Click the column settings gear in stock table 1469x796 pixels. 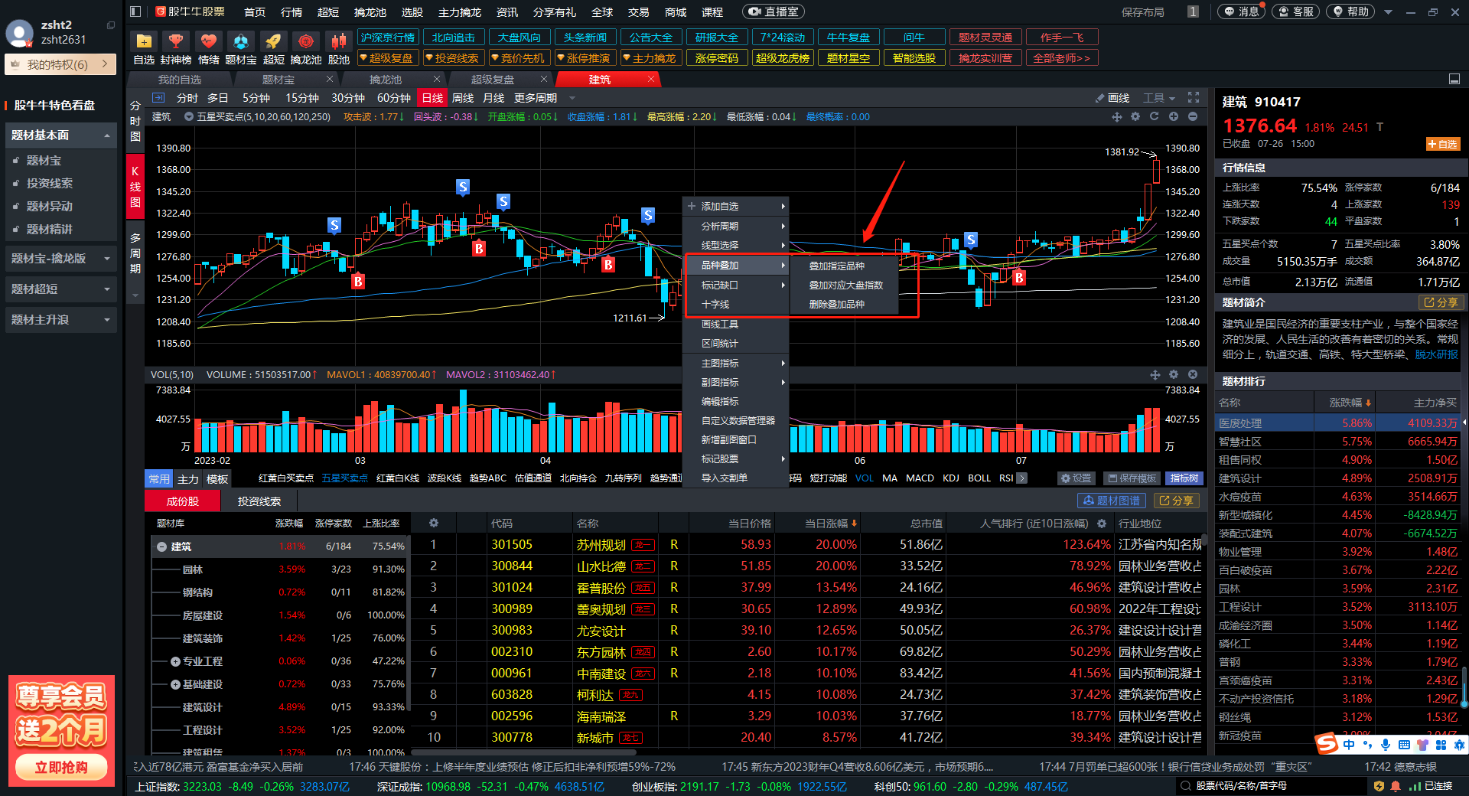click(x=434, y=524)
